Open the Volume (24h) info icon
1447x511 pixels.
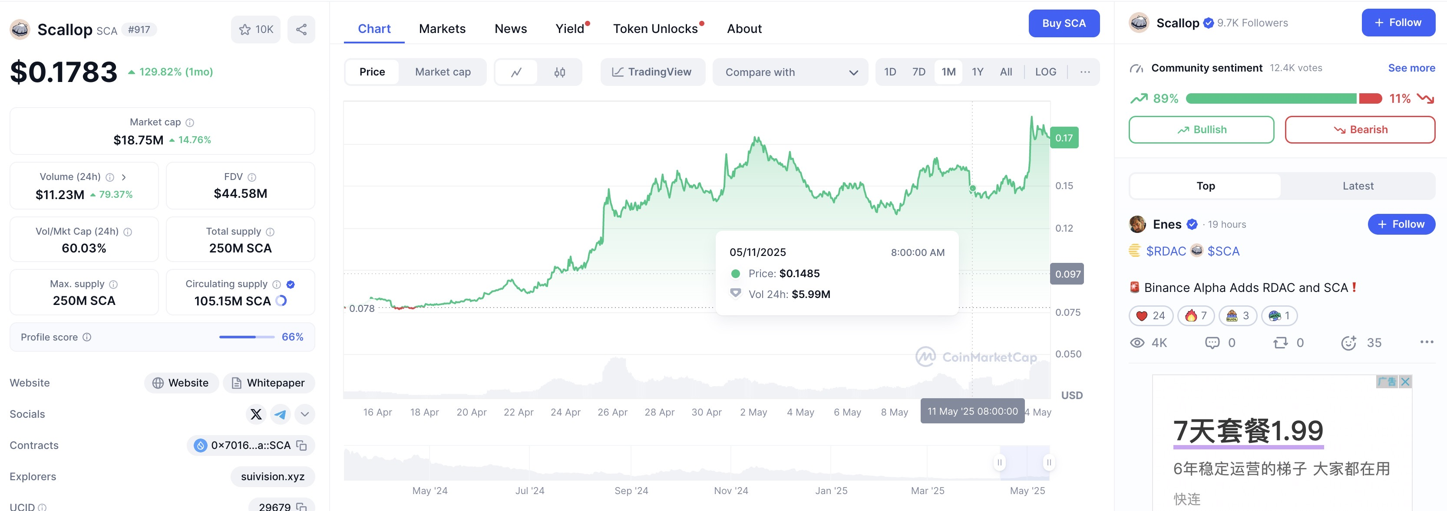pos(110,177)
